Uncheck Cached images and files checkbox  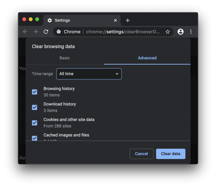(x=35, y=138)
